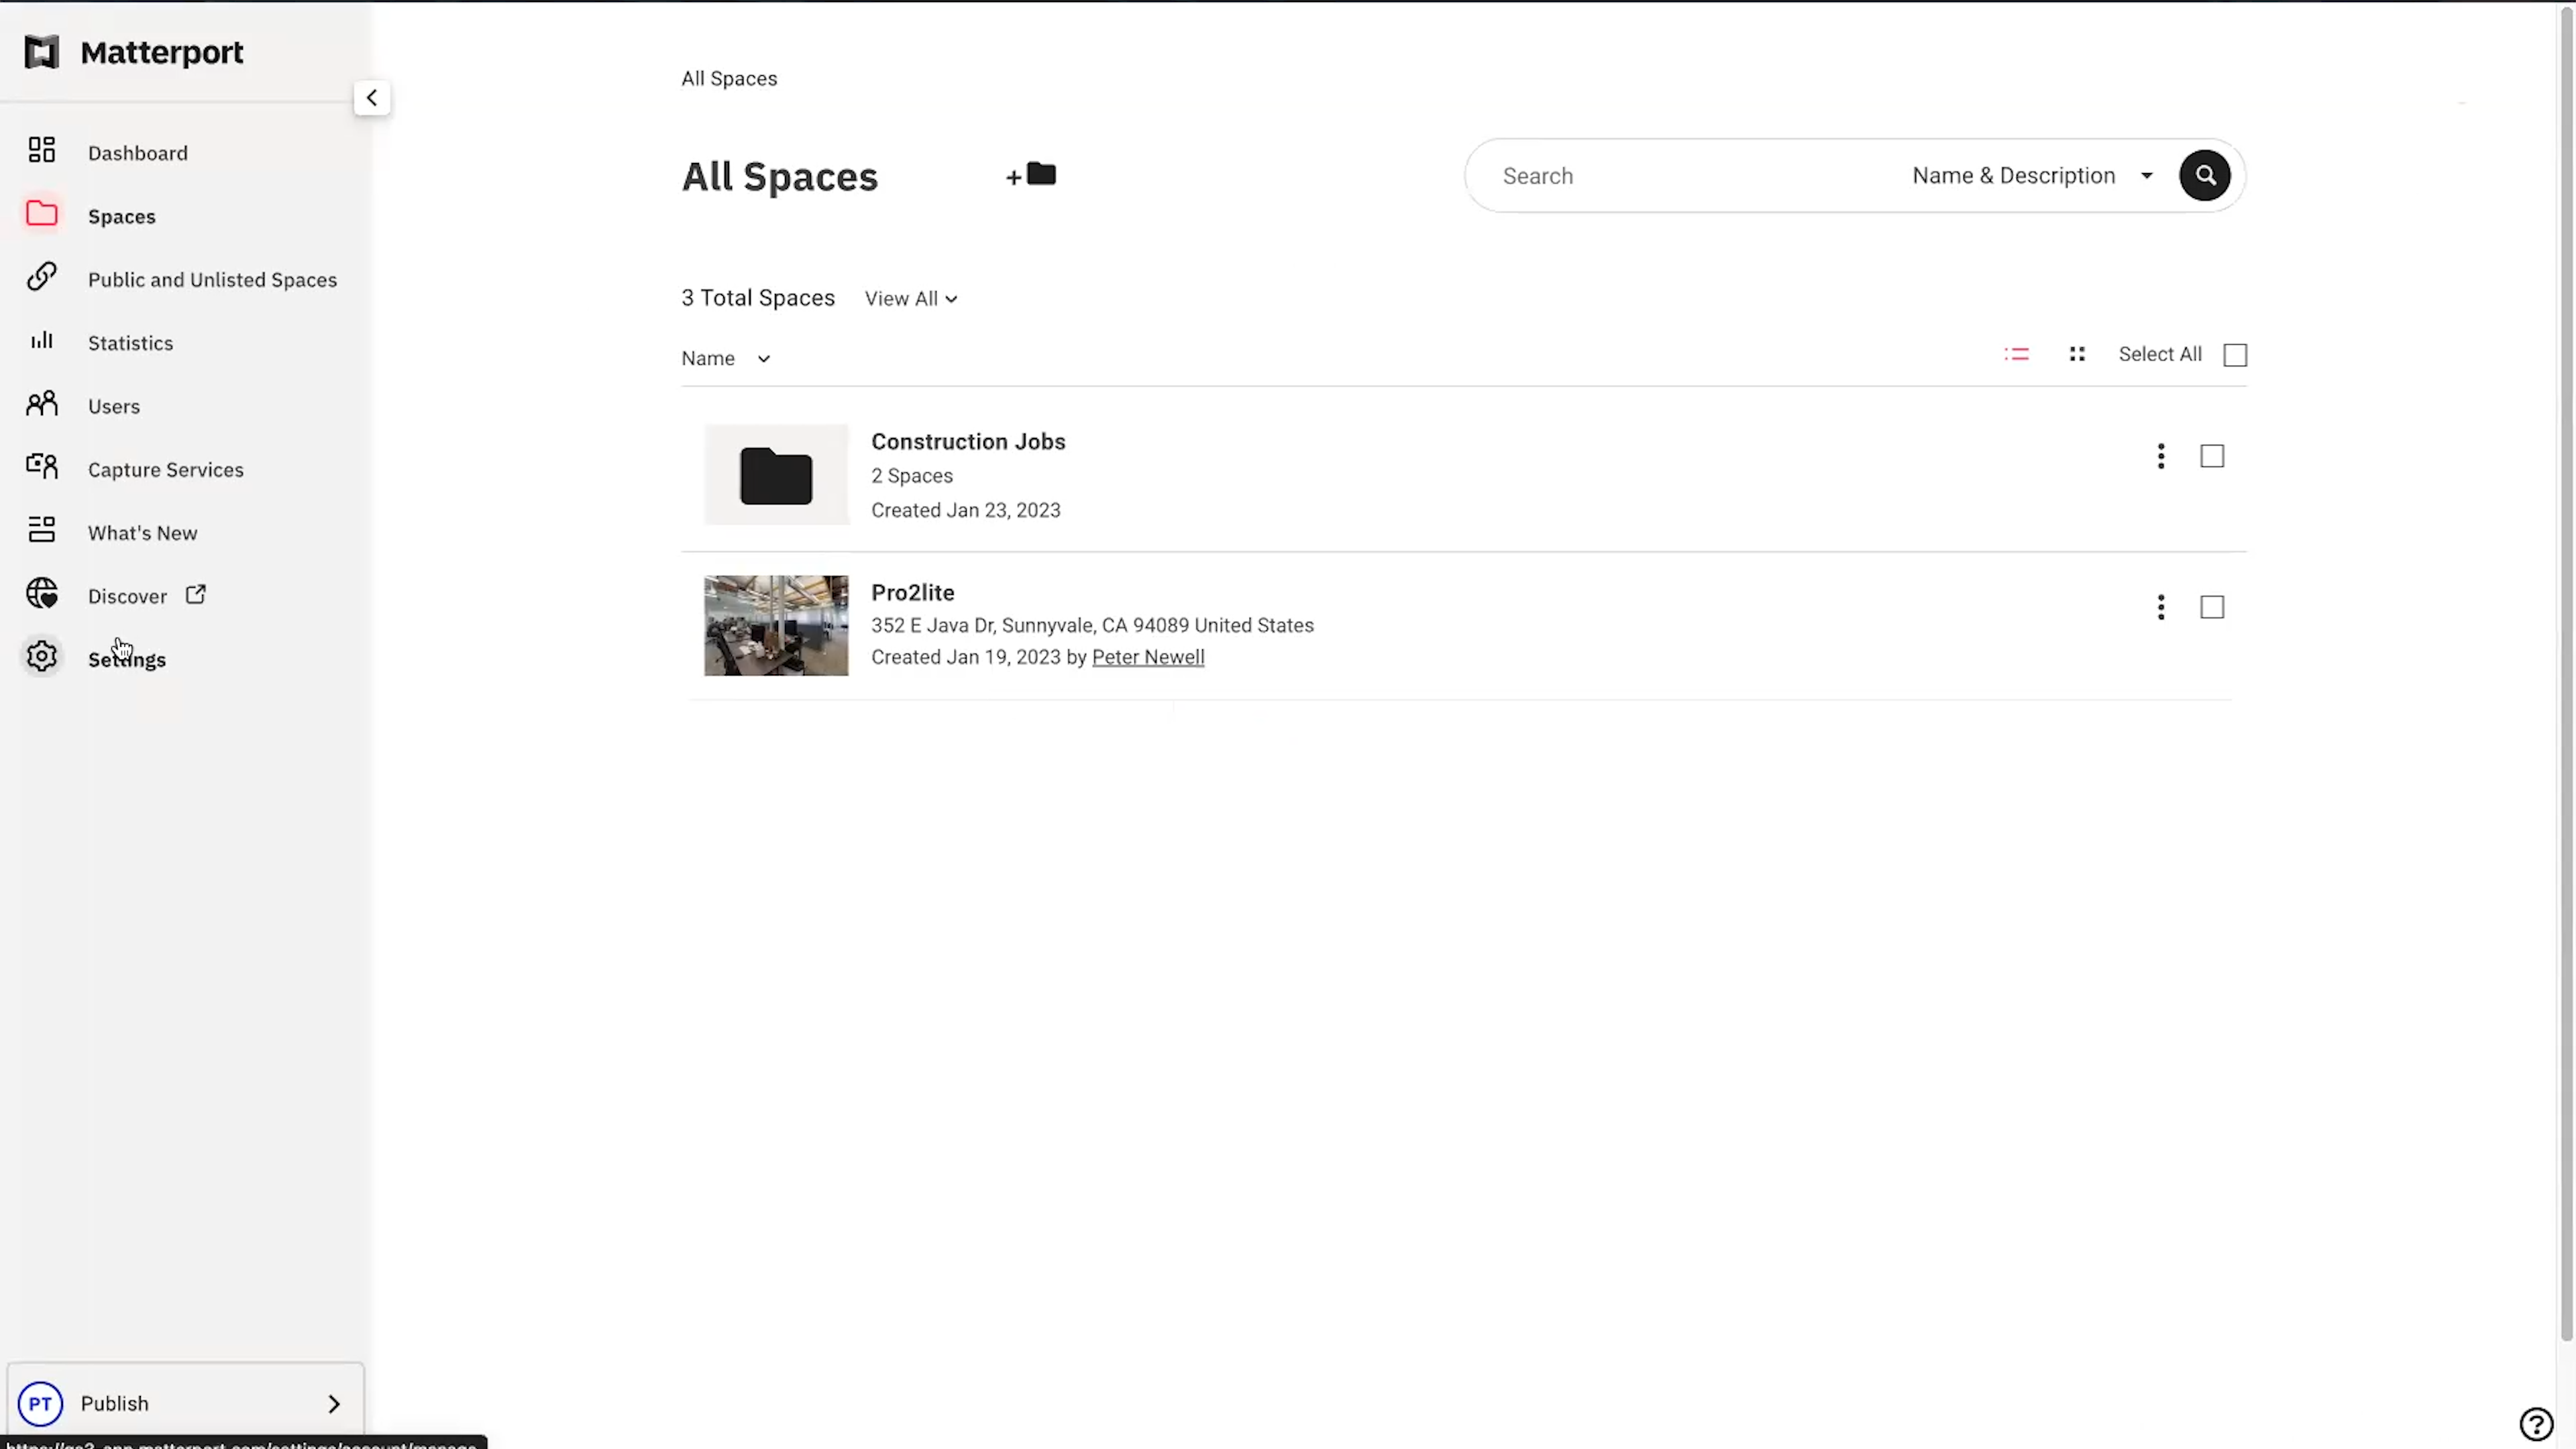The width and height of the screenshot is (2576, 1449).
Task: Click the Pro2lite space thumbnail image
Action: click(x=776, y=625)
